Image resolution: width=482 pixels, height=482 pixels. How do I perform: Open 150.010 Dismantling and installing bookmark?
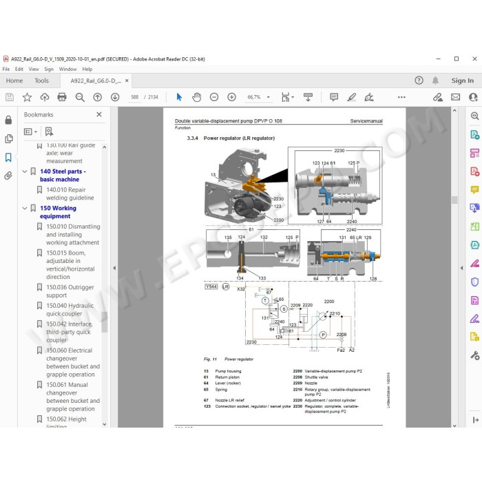73,235
